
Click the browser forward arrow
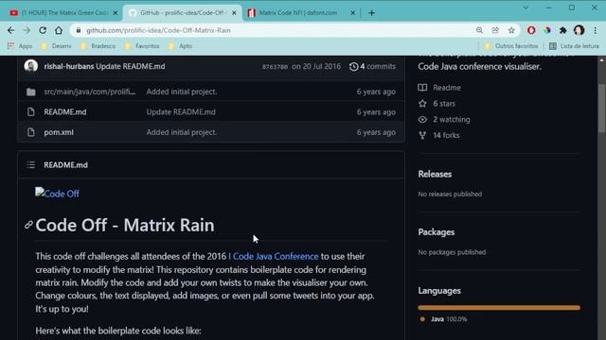point(27,30)
